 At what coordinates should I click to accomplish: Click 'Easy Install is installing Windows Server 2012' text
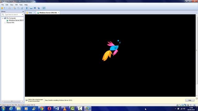[x=59, y=100]
